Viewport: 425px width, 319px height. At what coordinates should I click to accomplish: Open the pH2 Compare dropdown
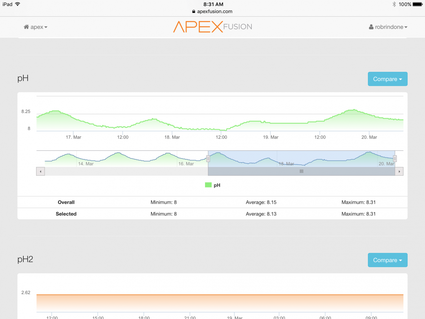[x=387, y=260]
